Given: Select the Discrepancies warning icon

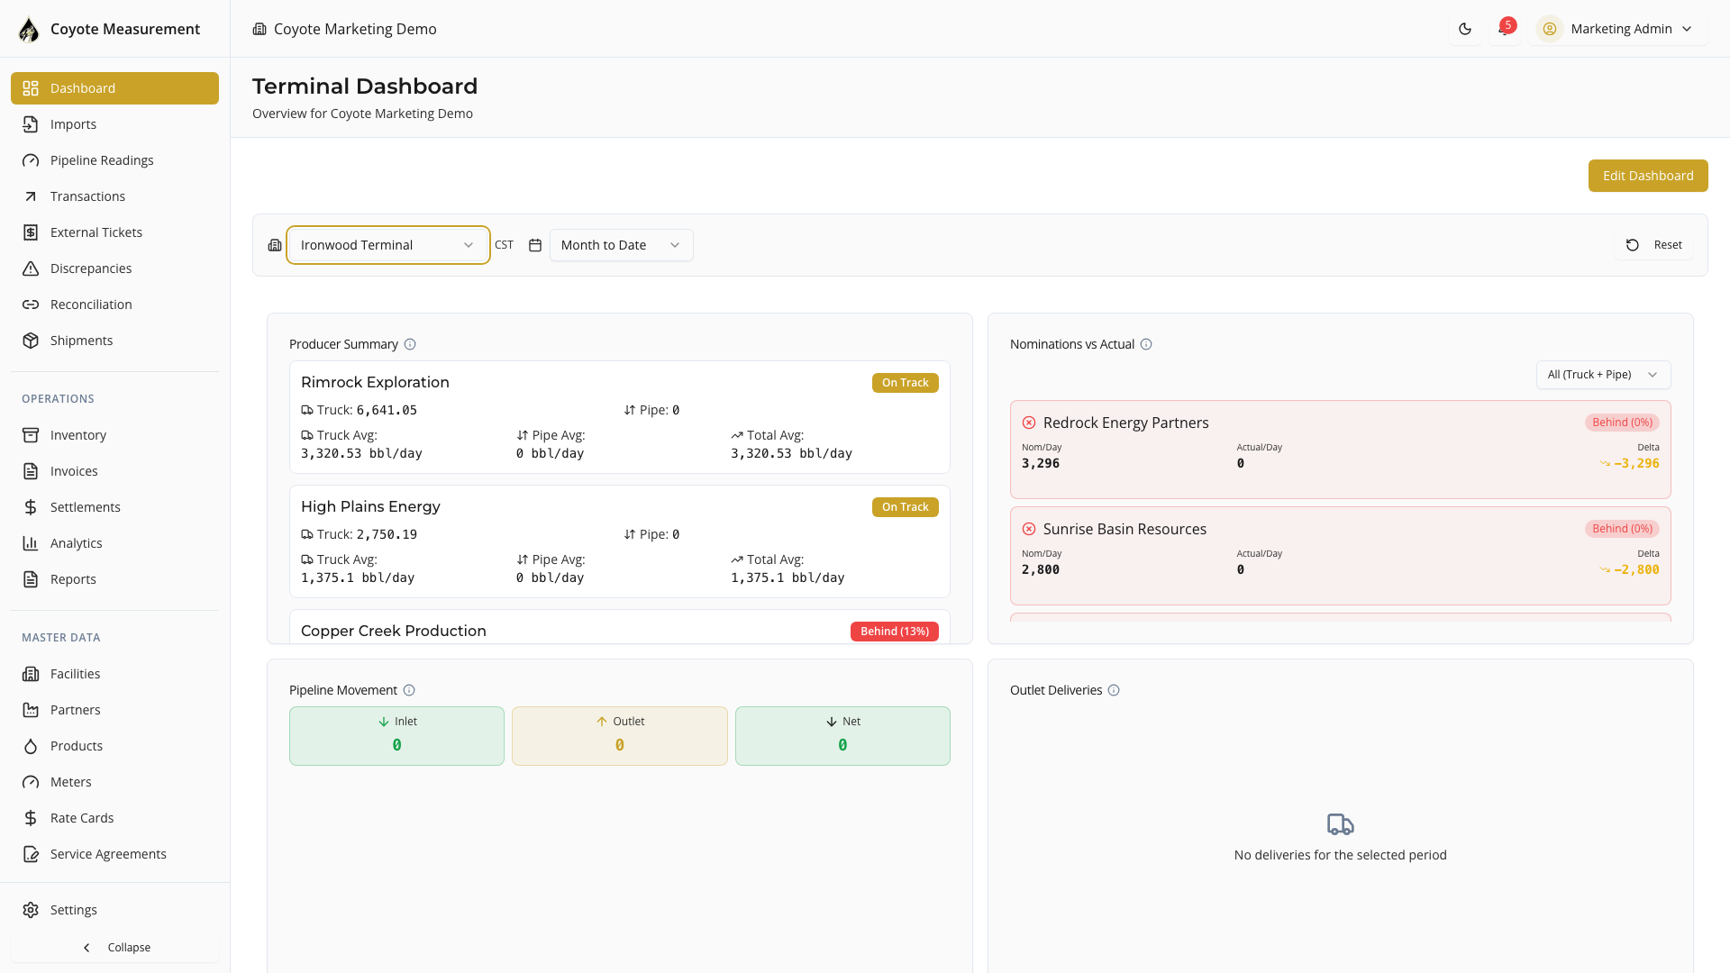Looking at the screenshot, I should tap(31, 268).
